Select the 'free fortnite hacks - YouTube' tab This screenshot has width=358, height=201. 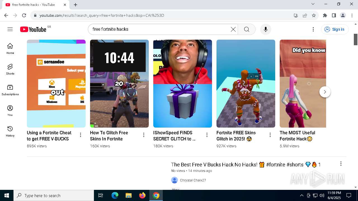coord(36,5)
